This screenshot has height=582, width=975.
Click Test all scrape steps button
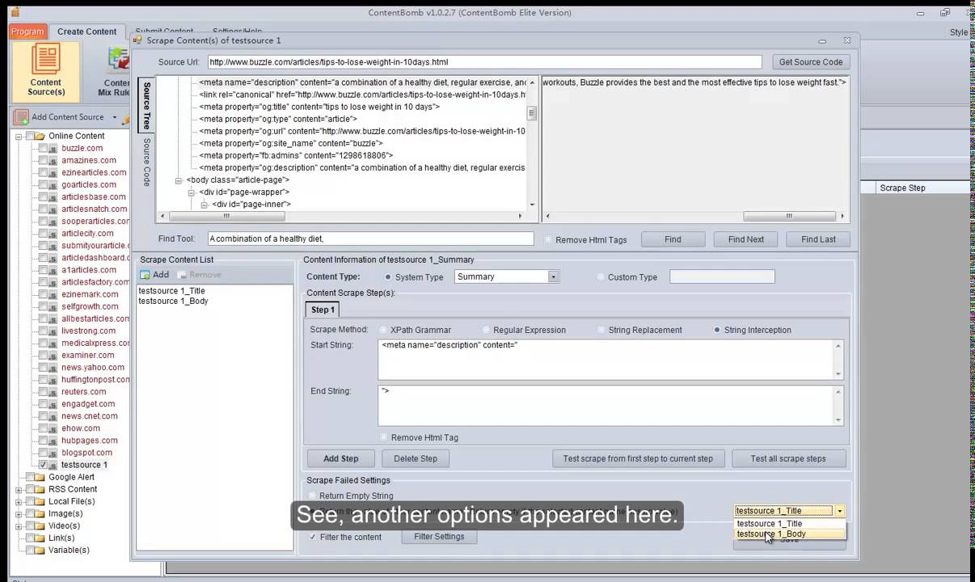[788, 458]
